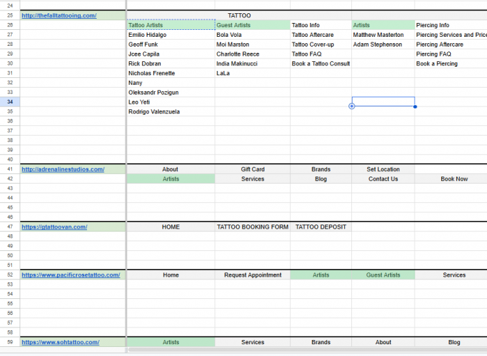Image resolution: width=487 pixels, height=356 pixels.
Task: Click the 'Book Now' cell
Action: click(451, 179)
